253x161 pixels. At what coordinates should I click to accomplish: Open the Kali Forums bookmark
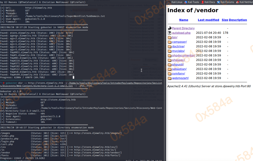point(227,2)
